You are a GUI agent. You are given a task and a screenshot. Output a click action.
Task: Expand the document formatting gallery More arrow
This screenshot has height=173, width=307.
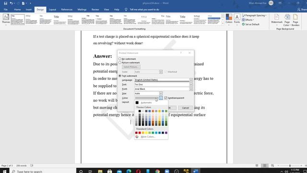point(223,24)
